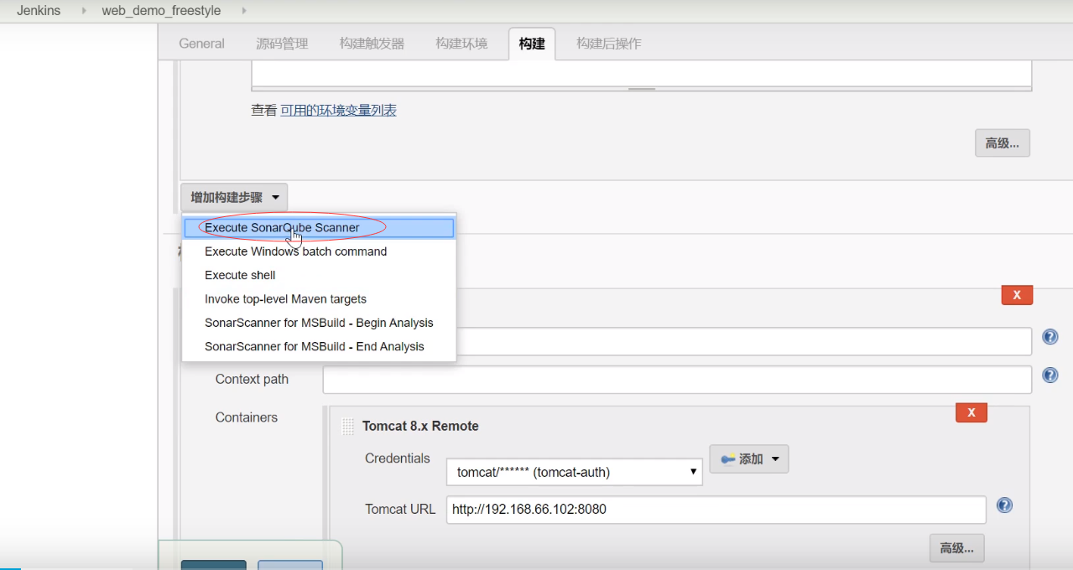1073x570 pixels.
Task: Remove the Tomcat 8.x Remote container
Action: [971, 412]
